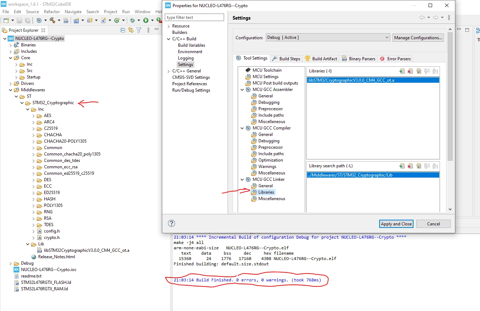Viewport: 480px width, 311px height.
Task: Click the Delete icon for Libraries (-l)
Action: pyautogui.click(x=410, y=71)
